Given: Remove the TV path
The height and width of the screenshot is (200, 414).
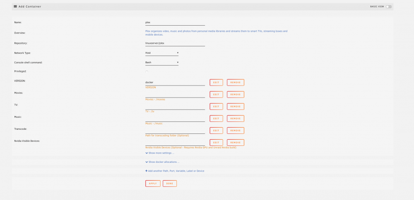Looking at the screenshot, I should pyautogui.click(x=236, y=107).
